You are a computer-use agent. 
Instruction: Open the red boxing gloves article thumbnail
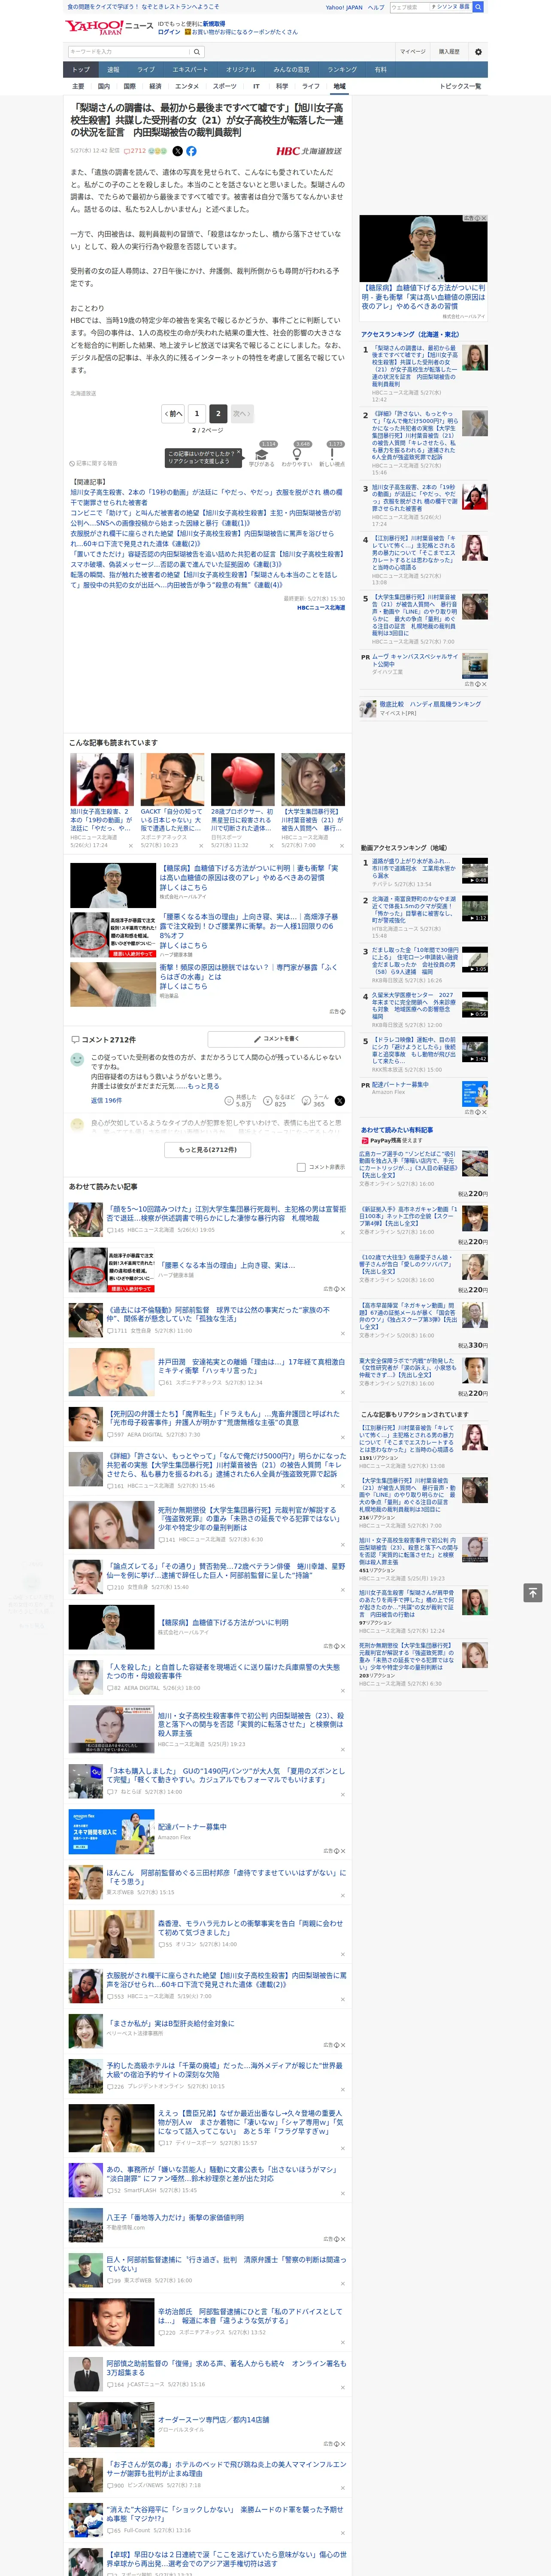243,779
